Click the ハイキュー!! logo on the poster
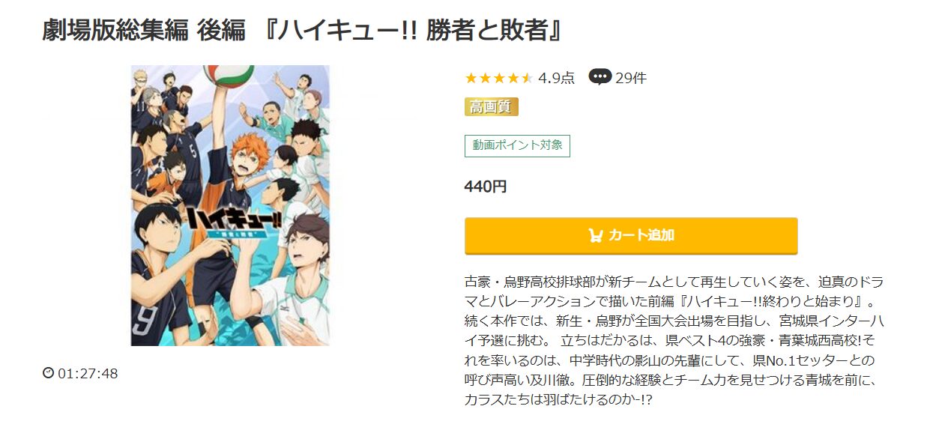930x430 pixels. pyautogui.click(x=226, y=222)
